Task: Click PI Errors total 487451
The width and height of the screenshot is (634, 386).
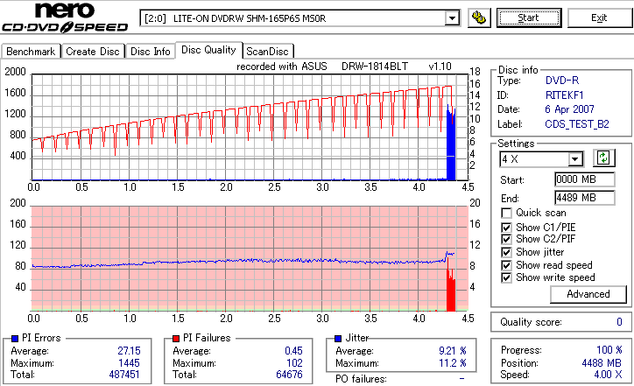Action: point(124,375)
